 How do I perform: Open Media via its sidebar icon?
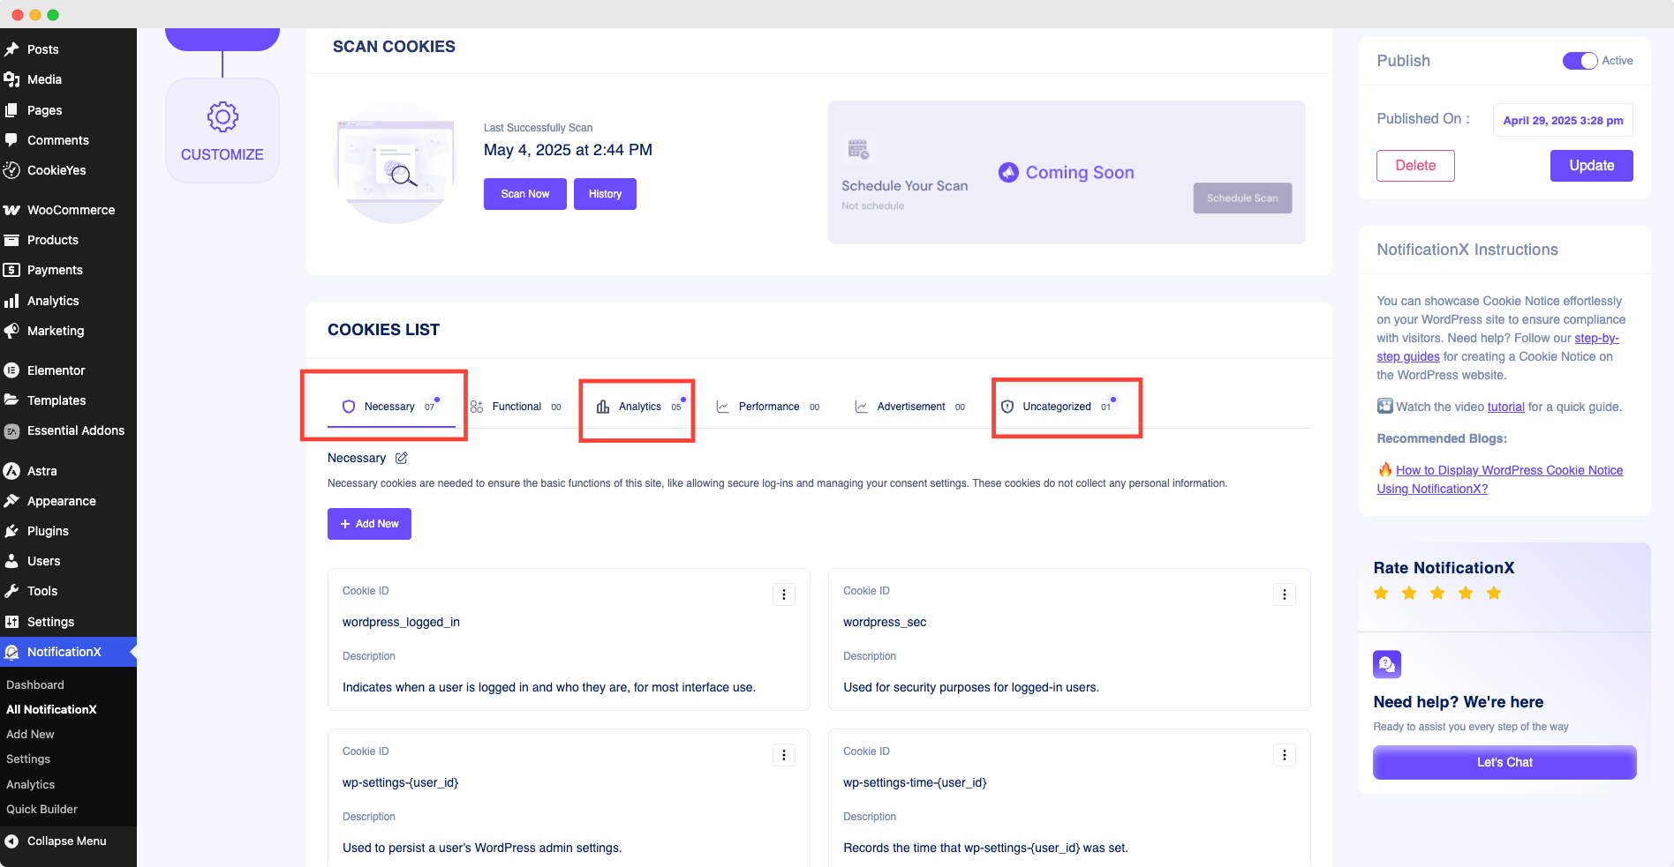tap(11, 79)
